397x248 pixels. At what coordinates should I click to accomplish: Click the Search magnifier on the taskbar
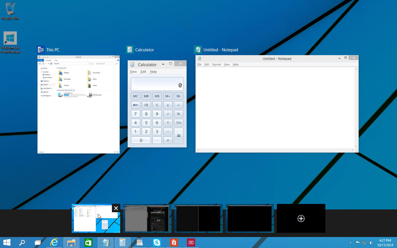[22, 242]
